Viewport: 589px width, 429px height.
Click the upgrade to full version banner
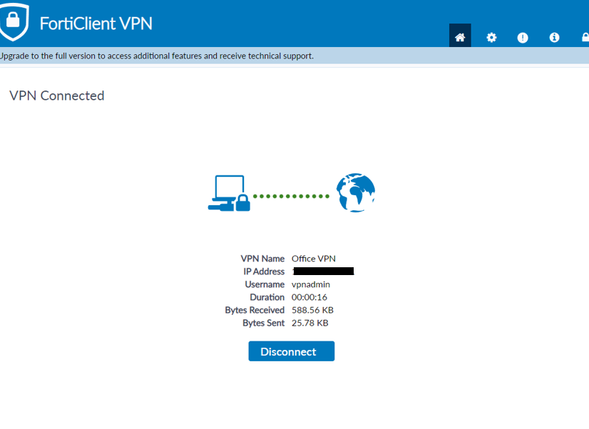157,56
